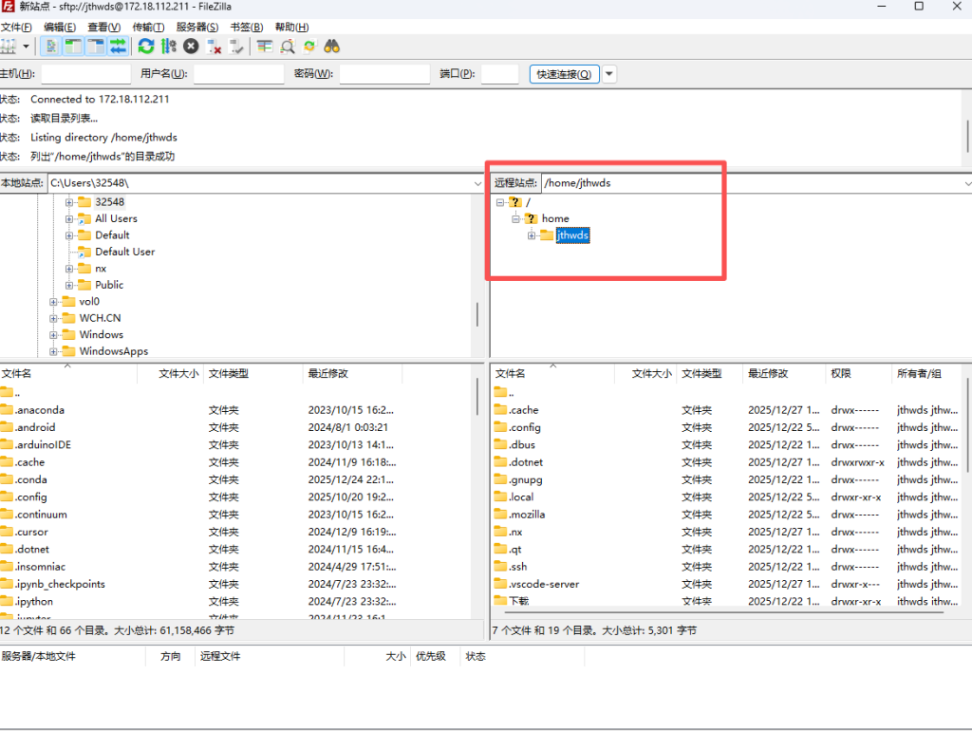Open the Site Manager icon
The width and height of the screenshot is (972, 731).
(9, 46)
